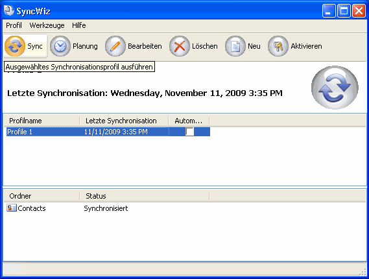Viewport: 369px width, 279px height.
Task: Click the Bearbeiten pencil icon
Action: (115, 46)
